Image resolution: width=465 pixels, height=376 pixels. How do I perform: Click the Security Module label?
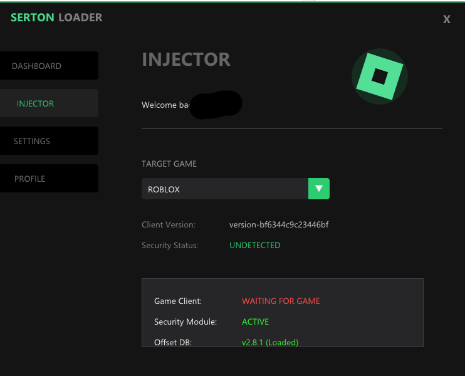pyautogui.click(x=185, y=321)
